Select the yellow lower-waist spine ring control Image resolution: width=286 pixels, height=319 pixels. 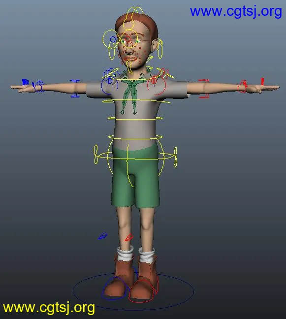(135, 137)
